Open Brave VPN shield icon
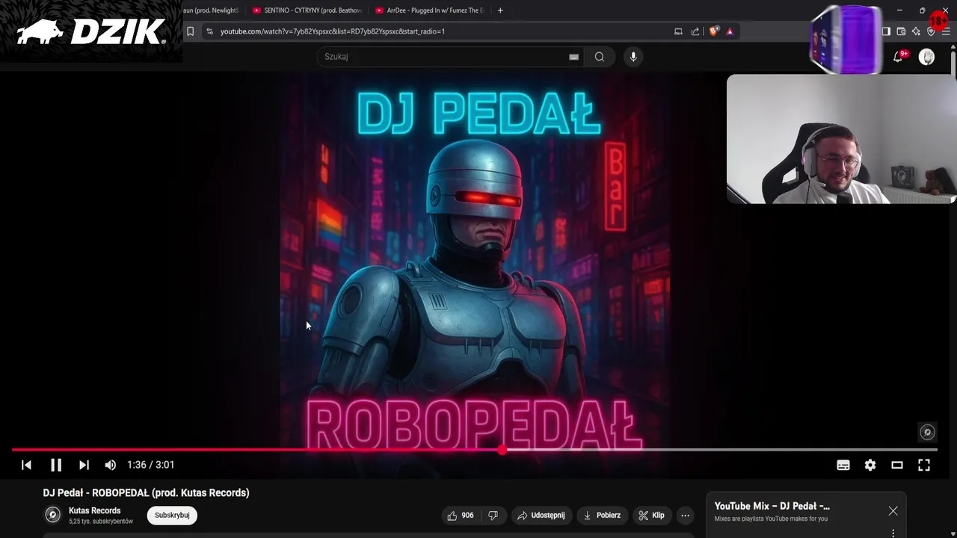 click(931, 31)
